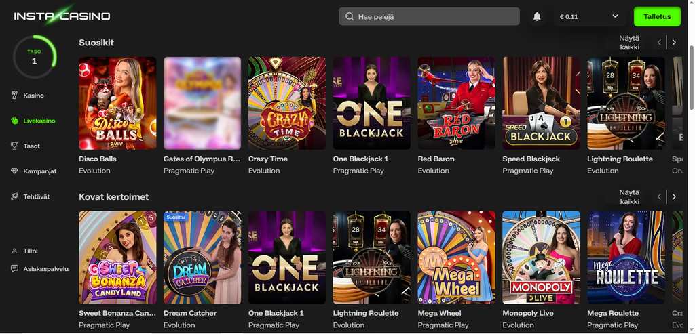Select Livekasino menu item
Screen dimensions: 695x334
click(x=39, y=121)
